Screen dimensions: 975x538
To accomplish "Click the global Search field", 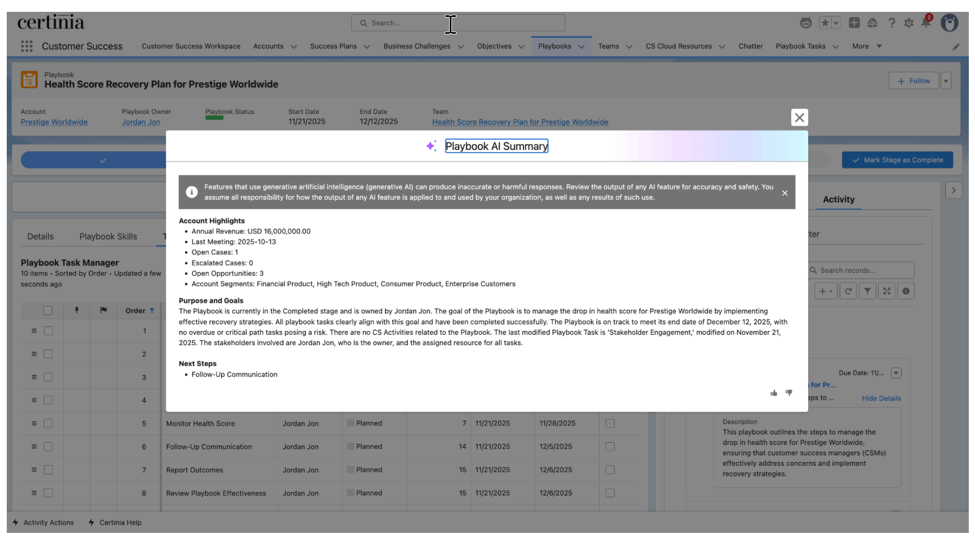I will 458,23.
